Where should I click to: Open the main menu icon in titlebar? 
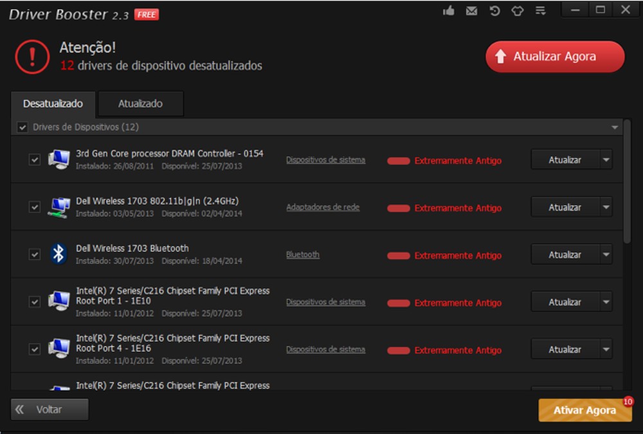point(540,10)
